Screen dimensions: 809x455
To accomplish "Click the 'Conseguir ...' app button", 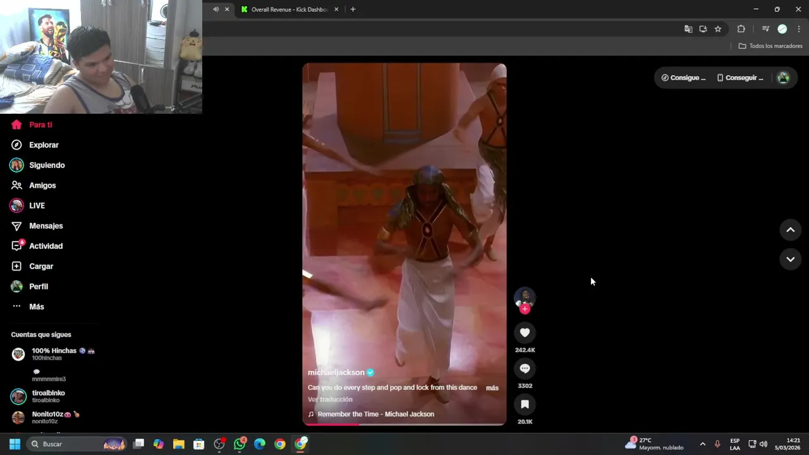I will coord(740,78).
